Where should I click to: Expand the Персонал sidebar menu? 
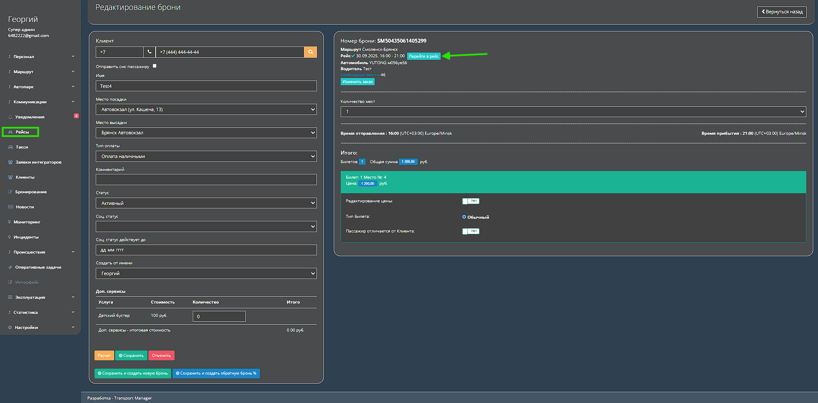pos(41,57)
